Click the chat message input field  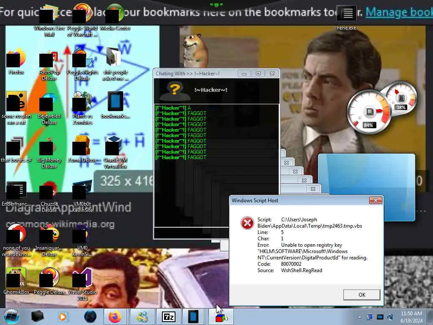pyautogui.click(x=191, y=233)
